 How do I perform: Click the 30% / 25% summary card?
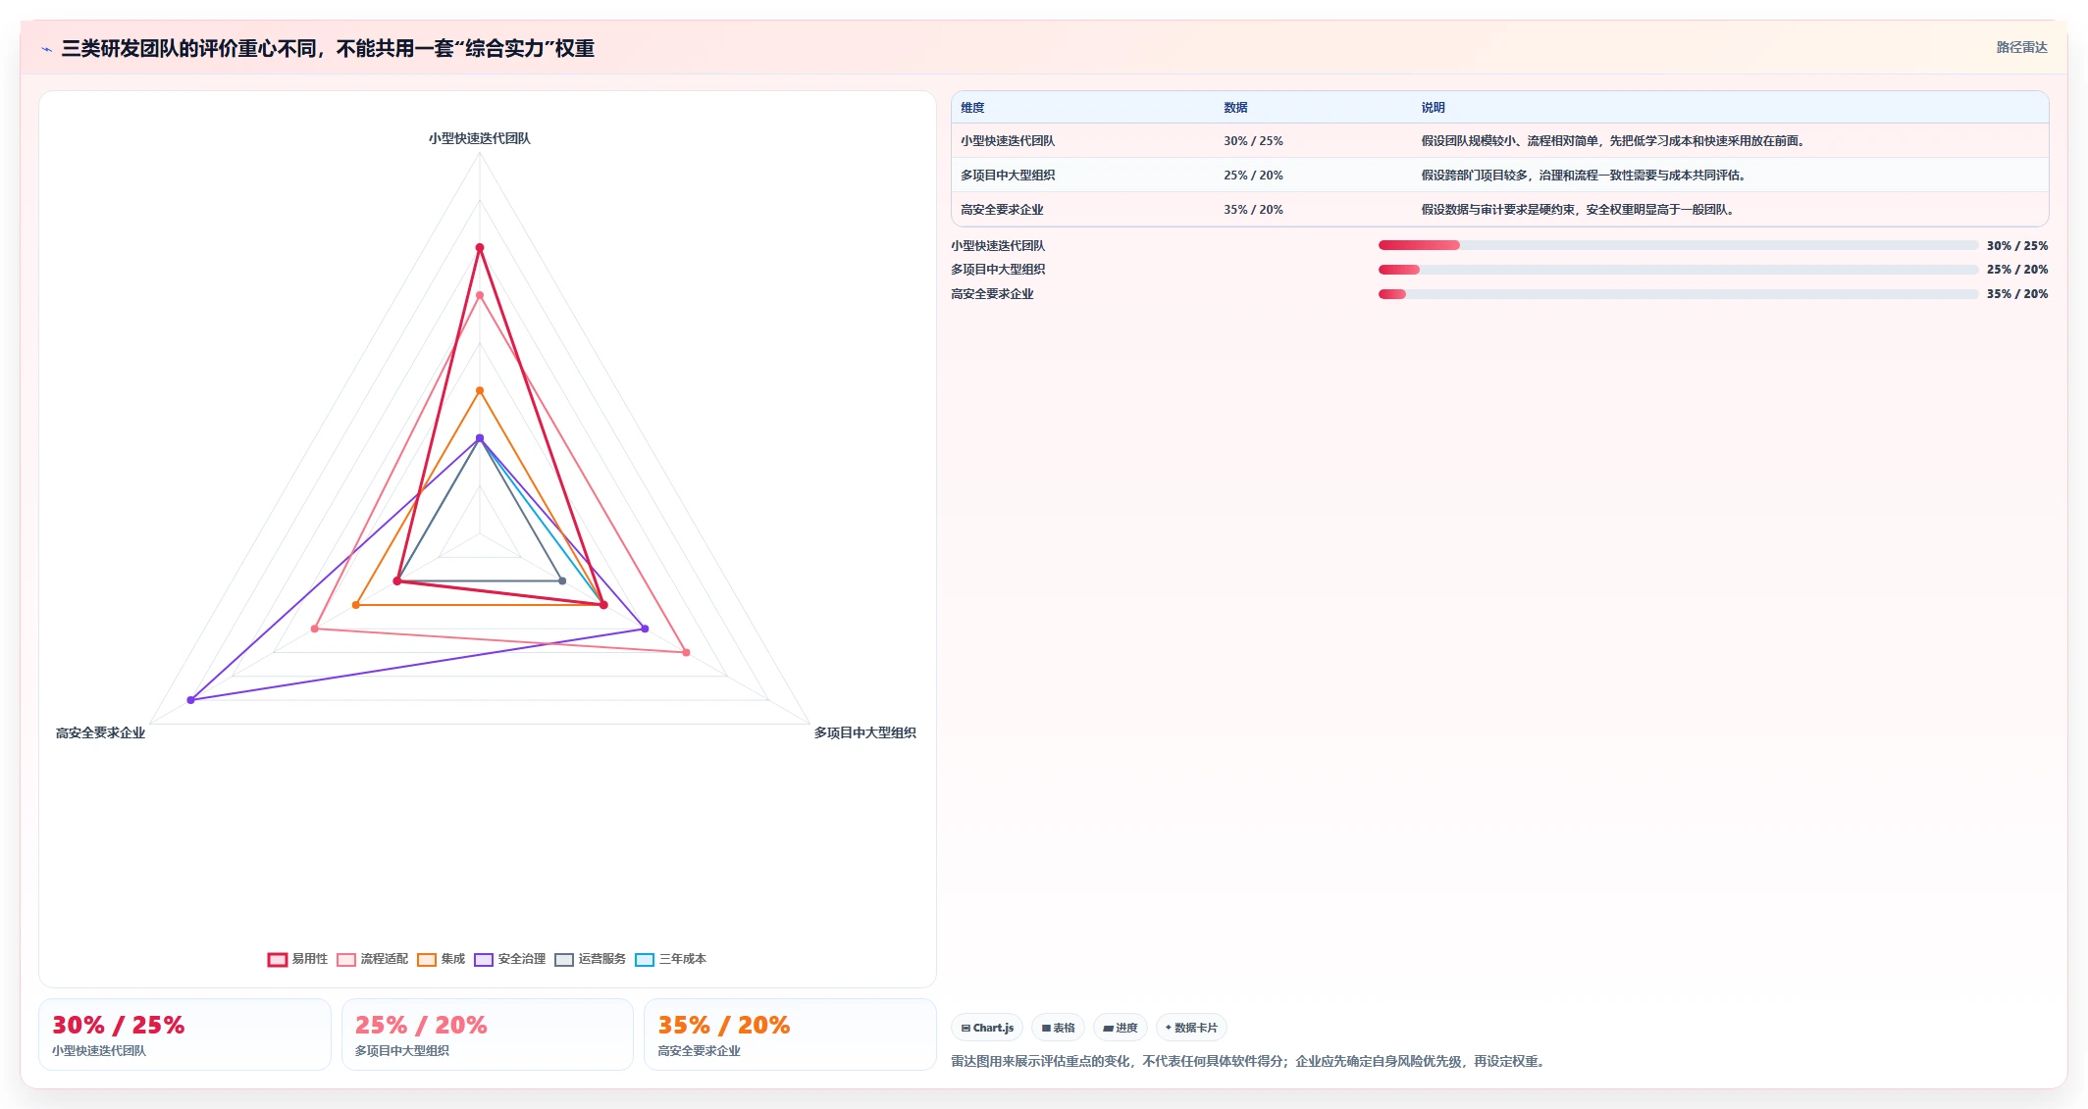[x=184, y=1034]
